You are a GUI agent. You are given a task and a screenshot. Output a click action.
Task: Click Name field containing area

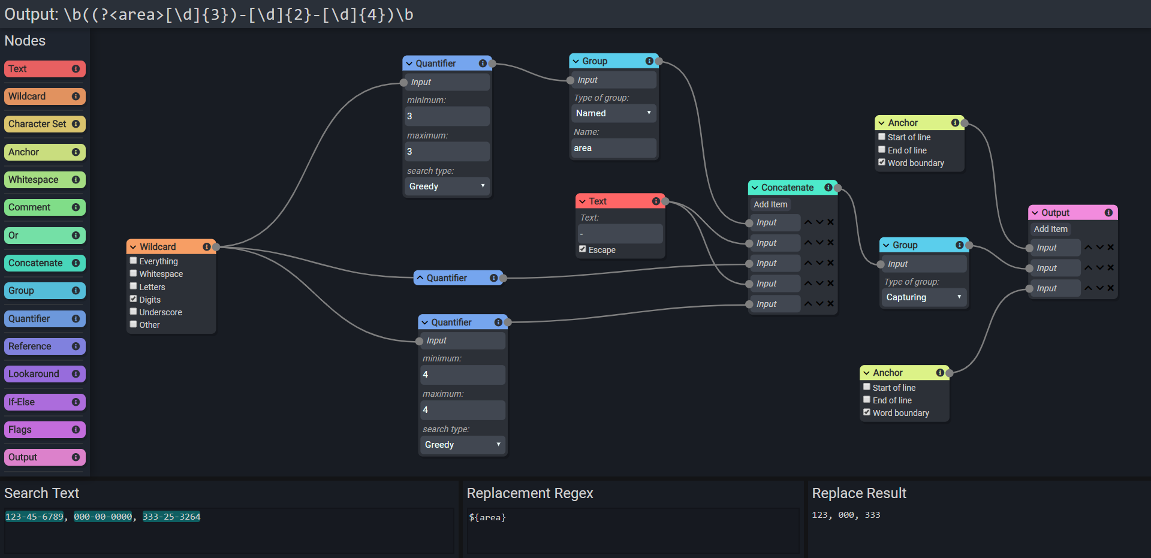pos(614,148)
